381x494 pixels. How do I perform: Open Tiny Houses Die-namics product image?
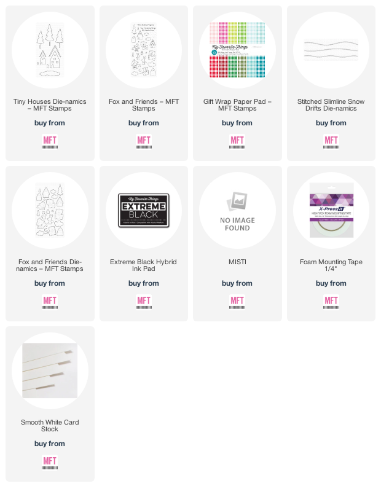click(x=50, y=50)
